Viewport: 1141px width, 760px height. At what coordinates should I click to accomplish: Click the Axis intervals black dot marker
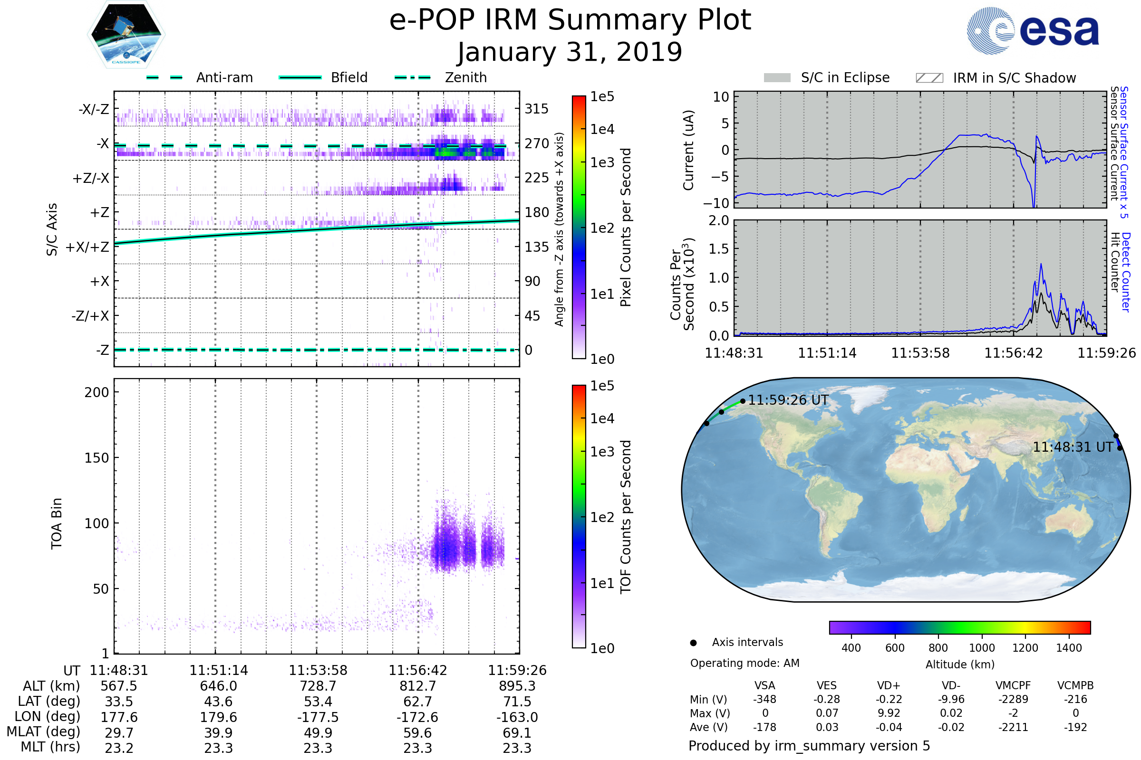pos(693,643)
